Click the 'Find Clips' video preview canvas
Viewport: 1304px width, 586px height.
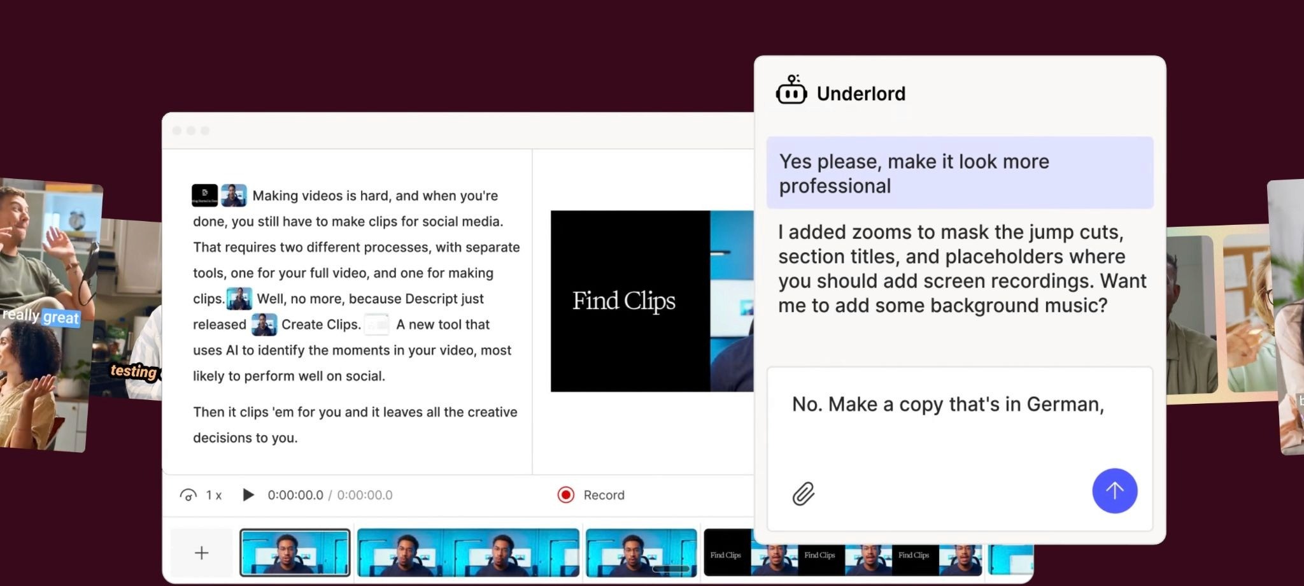[x=652, y=301]
